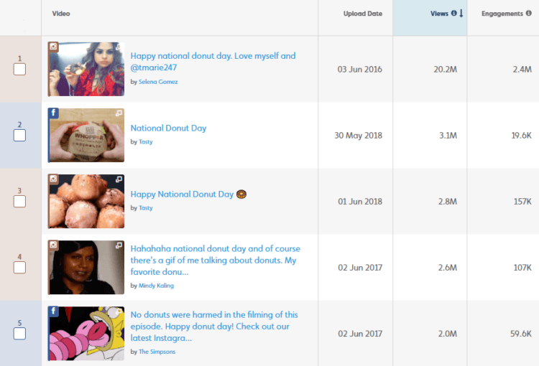The width and height of the screenshot is (539, 366).
Task: Click Facebook icon on Whopper video thumbnail
Action: click(53, 113)
